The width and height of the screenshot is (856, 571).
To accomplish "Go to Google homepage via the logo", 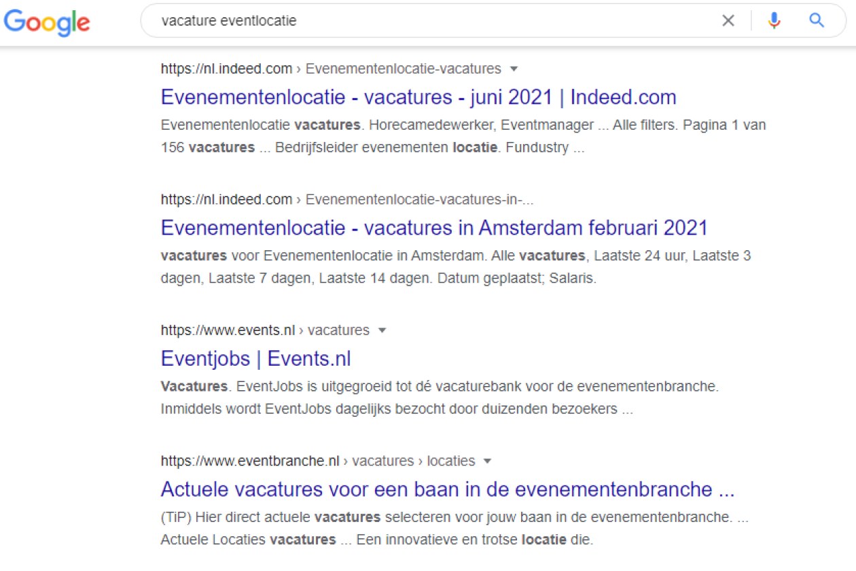I will point(47,22).
